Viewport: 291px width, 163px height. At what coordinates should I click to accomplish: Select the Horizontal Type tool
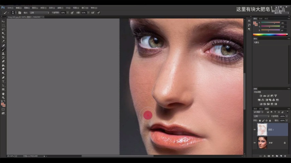coord(3,81)
